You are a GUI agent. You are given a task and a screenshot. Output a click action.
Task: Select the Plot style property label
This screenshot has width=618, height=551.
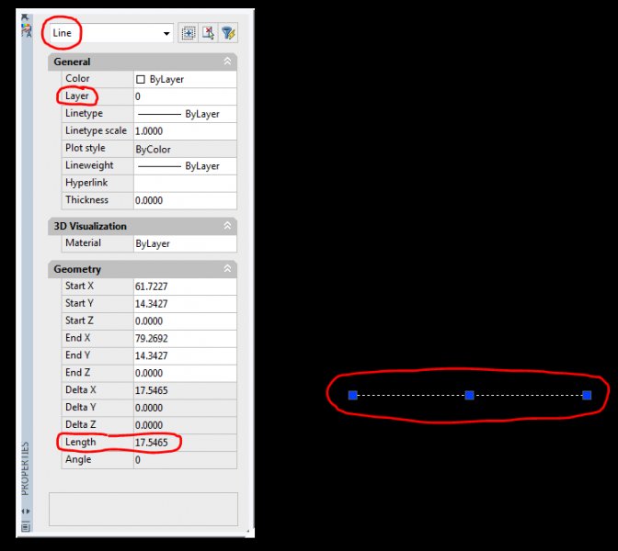pyautogui.click(x=86, y=148)
